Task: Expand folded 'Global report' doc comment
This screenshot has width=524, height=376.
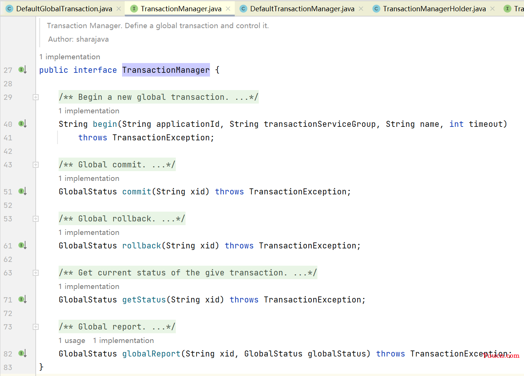Action: click(x=36, y=327)
